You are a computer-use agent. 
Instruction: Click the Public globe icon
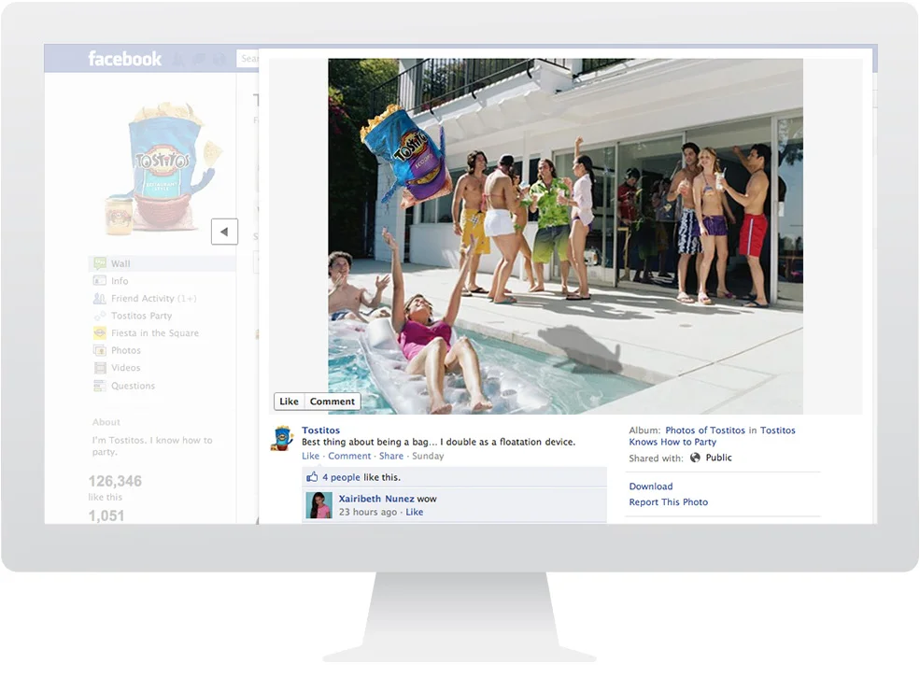pos(695,458)
